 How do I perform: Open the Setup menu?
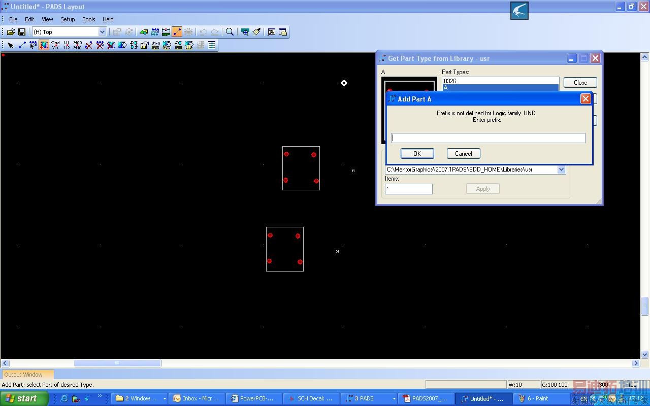click(68, 19)
